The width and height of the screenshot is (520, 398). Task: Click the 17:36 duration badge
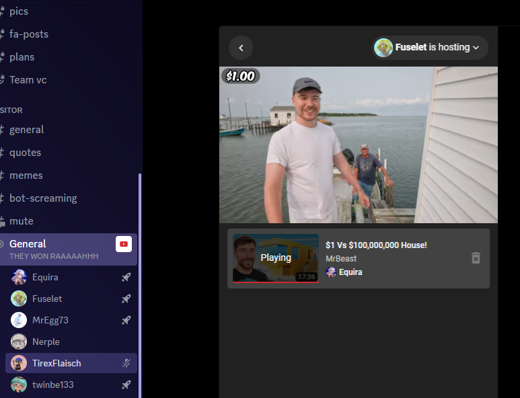click(x=306, y=277)
